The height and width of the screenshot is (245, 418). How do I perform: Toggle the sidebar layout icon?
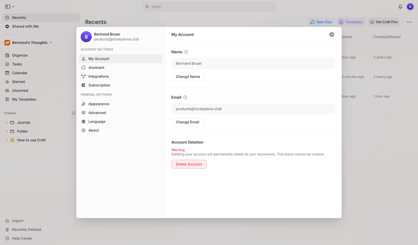click(x=8, y=7)
